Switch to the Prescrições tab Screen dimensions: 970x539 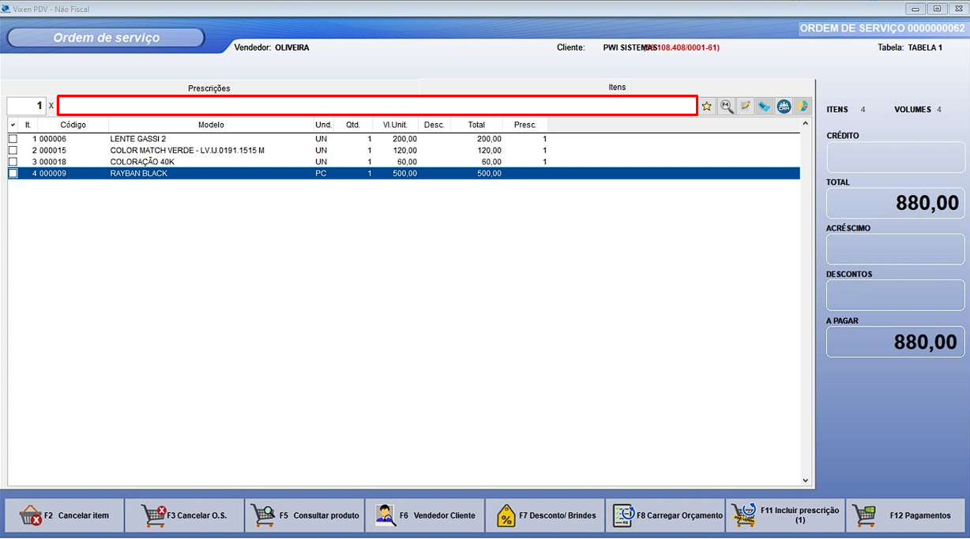[209, 88]
